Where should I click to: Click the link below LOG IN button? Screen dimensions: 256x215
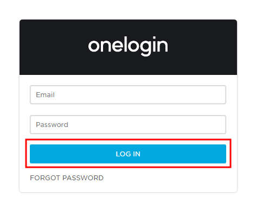point(67,178)
